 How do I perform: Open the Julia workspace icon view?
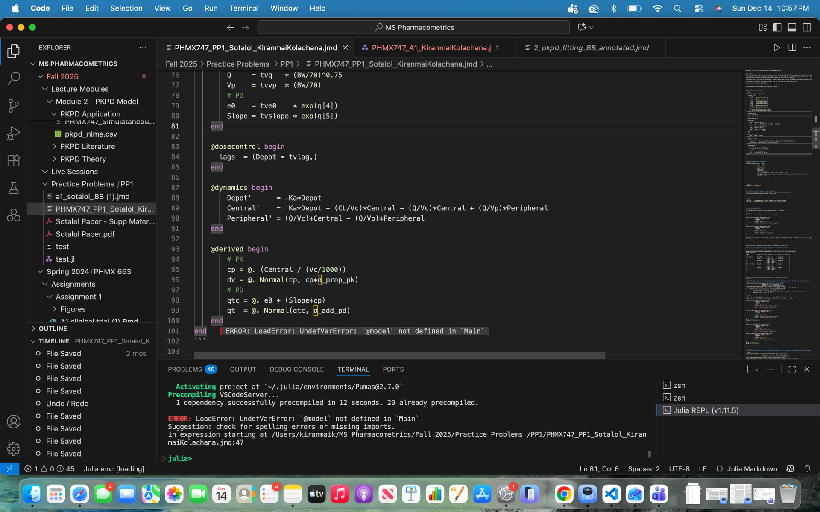[14, 215]
